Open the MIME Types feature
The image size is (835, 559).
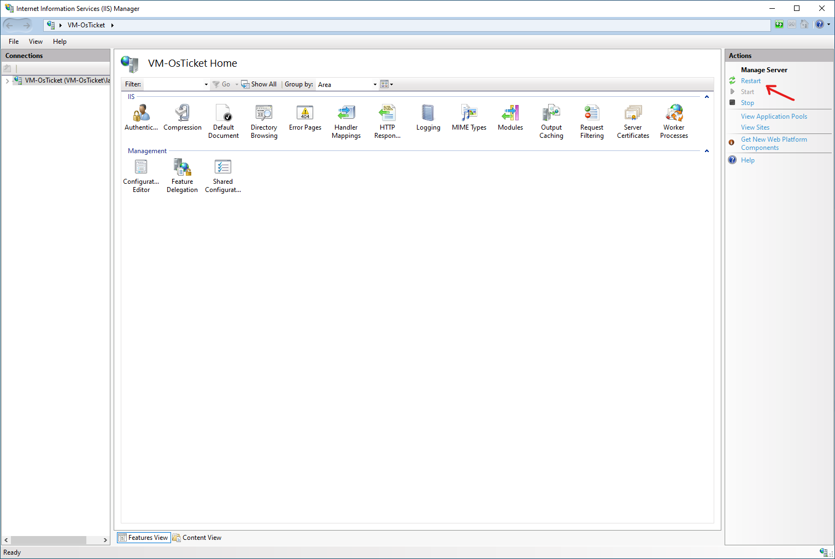point(469,117)
